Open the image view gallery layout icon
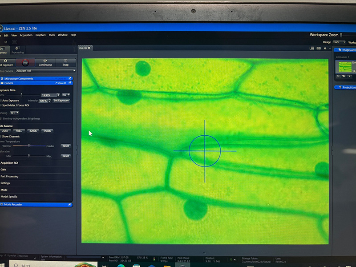 coord(312,48)
